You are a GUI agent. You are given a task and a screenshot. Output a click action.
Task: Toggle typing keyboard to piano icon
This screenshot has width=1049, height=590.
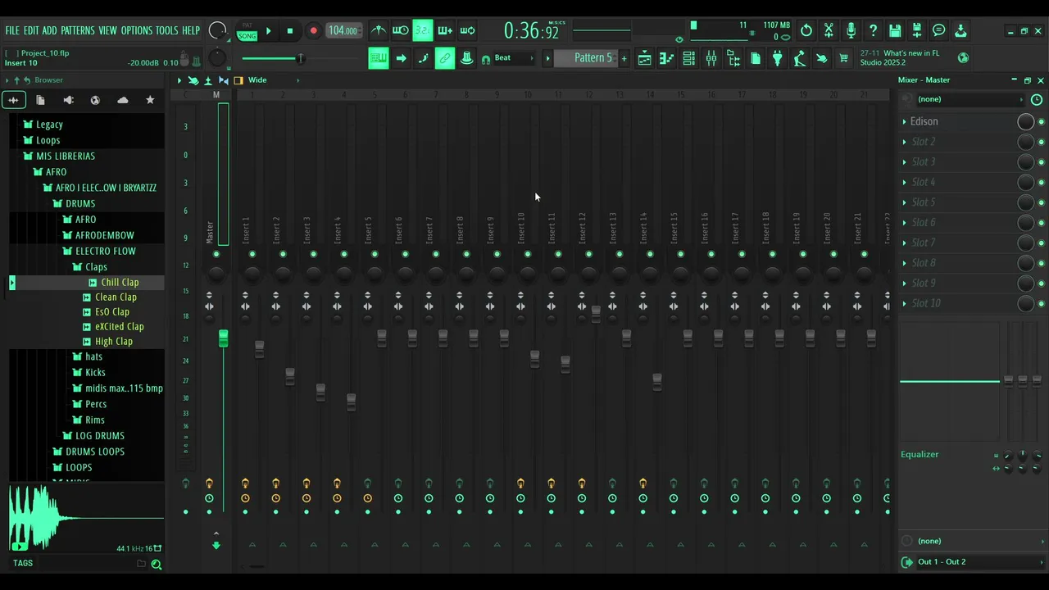(x=379, y=58)
